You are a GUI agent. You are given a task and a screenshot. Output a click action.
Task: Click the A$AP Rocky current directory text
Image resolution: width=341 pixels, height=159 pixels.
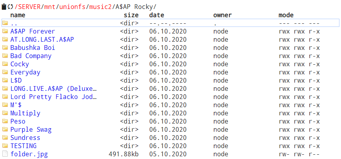click(x=134, y=7)
